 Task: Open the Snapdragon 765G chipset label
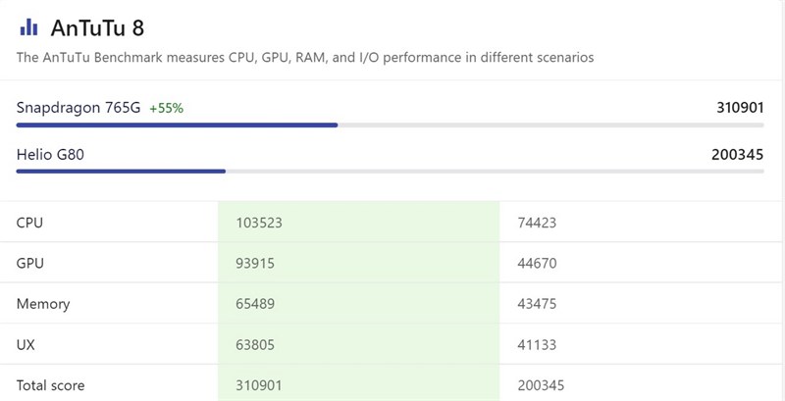78,107
